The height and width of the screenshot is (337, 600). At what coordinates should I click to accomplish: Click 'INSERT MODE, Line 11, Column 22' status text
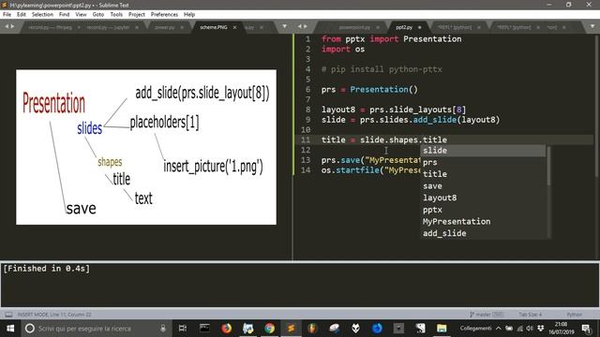[x=54, y=315]
